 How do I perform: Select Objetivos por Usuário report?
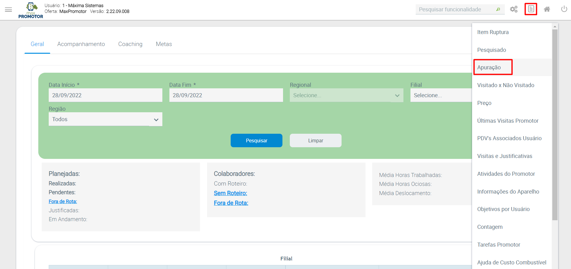click(512, 209)
